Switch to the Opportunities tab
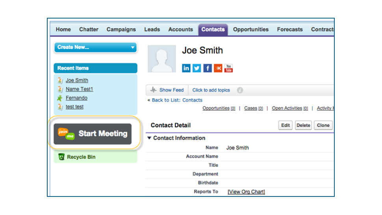 [250, 30]
